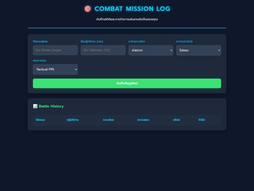254x191 pixels.
Task: Click the target emoji icon in title
Action: [87, 9]
